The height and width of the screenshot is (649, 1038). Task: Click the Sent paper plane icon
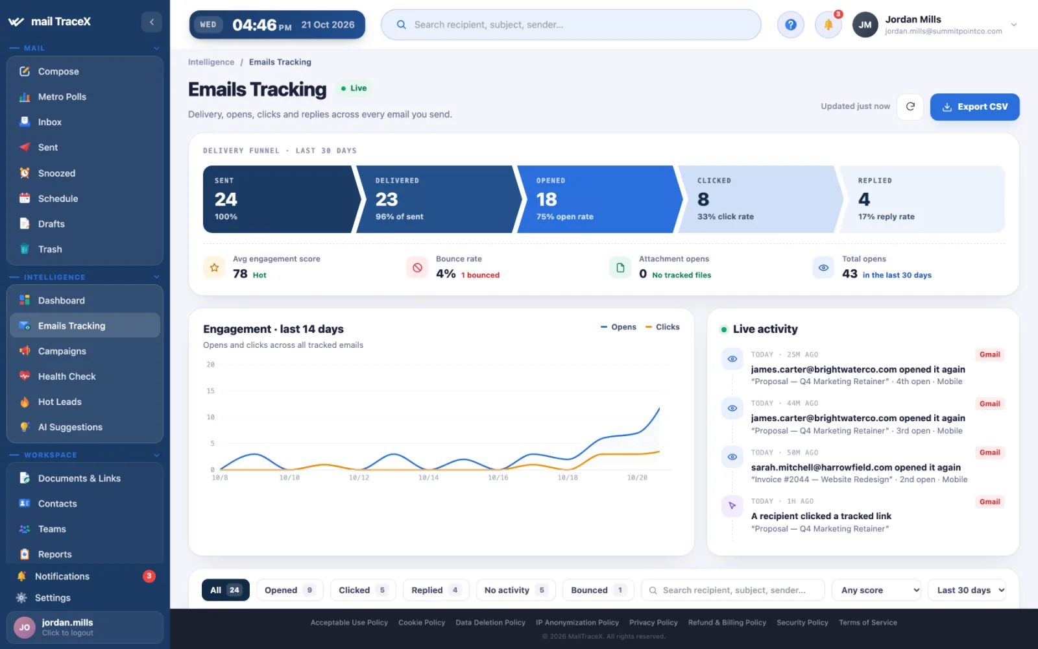pos(25,147)
